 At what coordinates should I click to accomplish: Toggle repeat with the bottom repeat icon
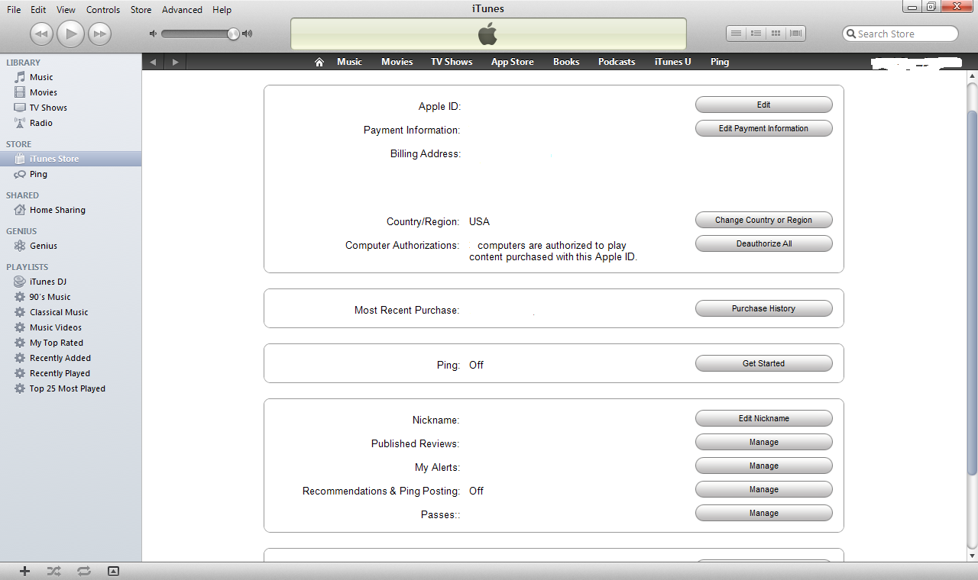pyautogui.click(x=83, y=571)
